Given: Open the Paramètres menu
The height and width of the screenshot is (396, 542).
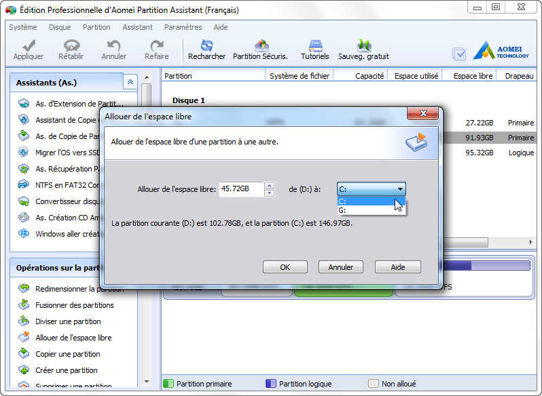Looking at the screenshot, I should (x=183, y=27).
